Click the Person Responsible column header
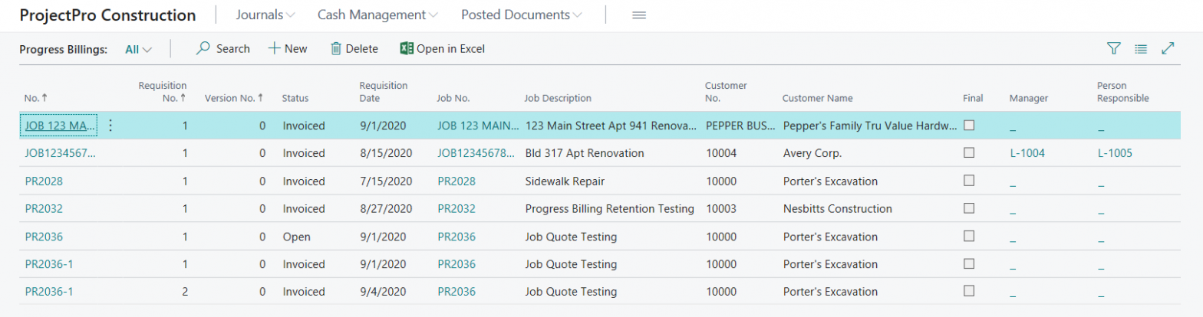The image size is (1203, 317). [1123, 92]
